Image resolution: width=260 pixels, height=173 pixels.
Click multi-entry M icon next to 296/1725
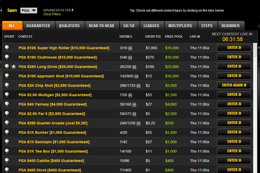pos(139,86)
